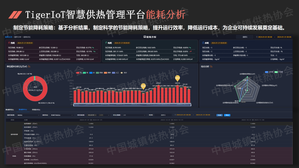Toggle the 人工 series in chart legend
This screenshot has height=168, width=299.
(x=115, y=73)
